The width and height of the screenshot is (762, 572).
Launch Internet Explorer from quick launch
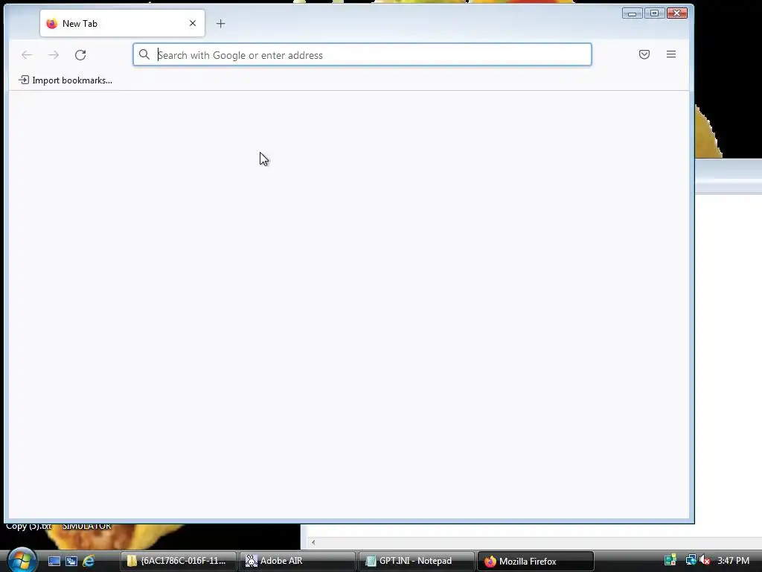pos(89,562)
